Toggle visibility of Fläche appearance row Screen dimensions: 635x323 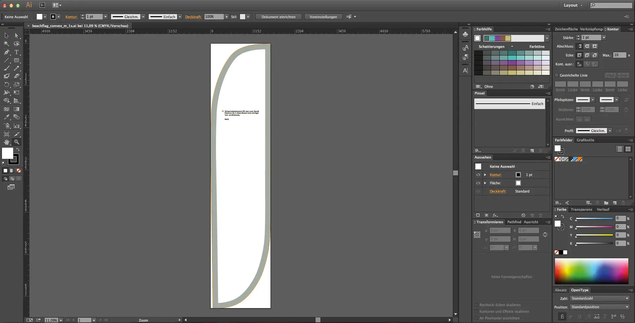[x=478, y=183]
